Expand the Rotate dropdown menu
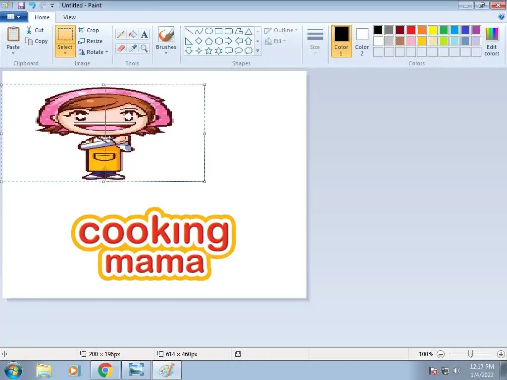 107,52
